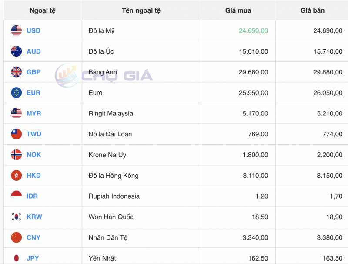Click the AUD Australian flag icon
The height and width of the screenshot is (264, 348).
16,51
